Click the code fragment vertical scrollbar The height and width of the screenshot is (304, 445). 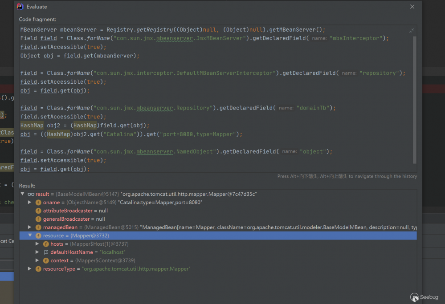pyautogui.click(x=415, y=100)
